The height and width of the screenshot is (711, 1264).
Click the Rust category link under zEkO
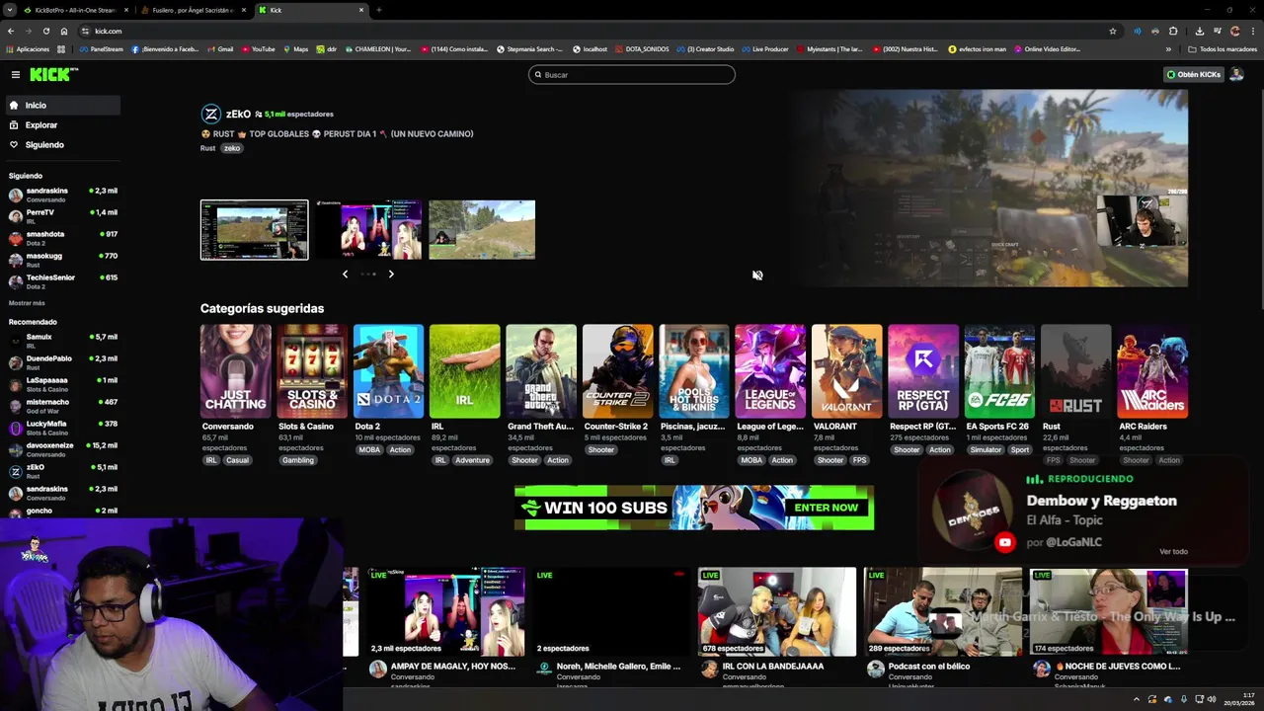207,148
